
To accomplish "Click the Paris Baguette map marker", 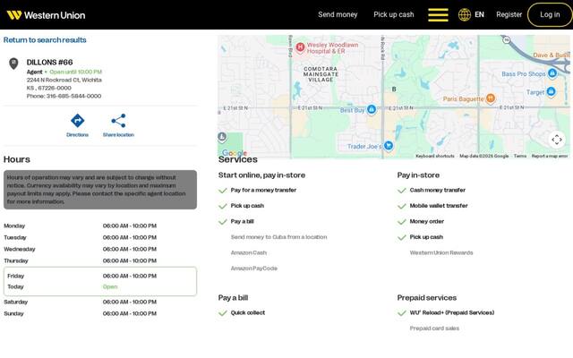I will pyautogui.click(x=491, y=98).
